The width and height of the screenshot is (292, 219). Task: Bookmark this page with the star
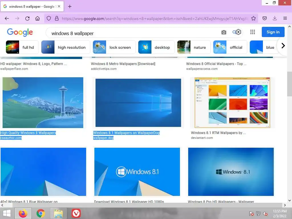click(x=254, y=18)
